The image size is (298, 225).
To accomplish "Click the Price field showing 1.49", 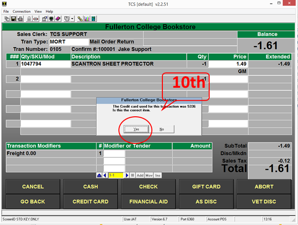I will (x=228, y=64).
